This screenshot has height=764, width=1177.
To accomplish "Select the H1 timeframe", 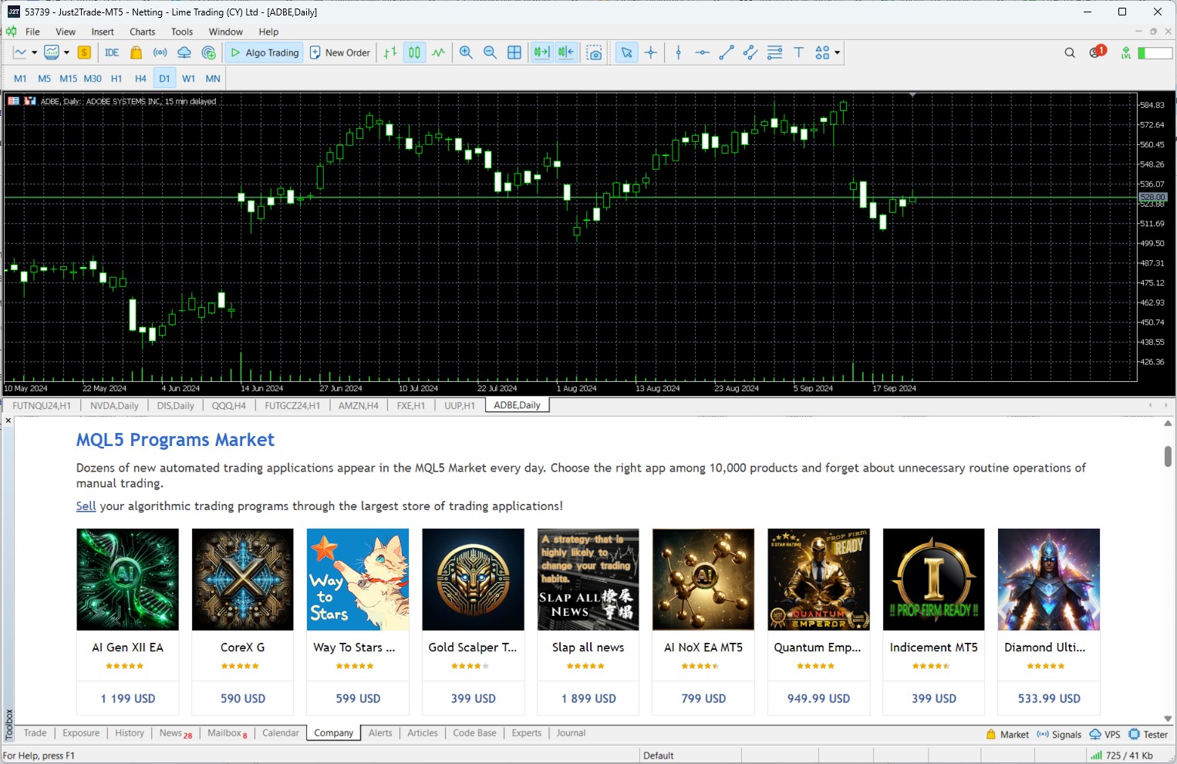I will coord(116,78).
